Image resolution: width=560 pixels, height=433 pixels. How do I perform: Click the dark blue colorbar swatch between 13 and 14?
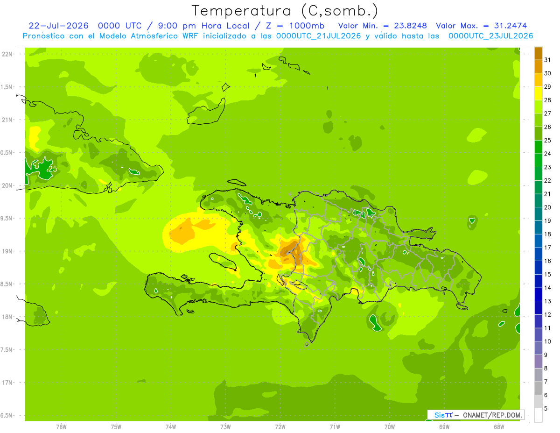tap(538, 295)
